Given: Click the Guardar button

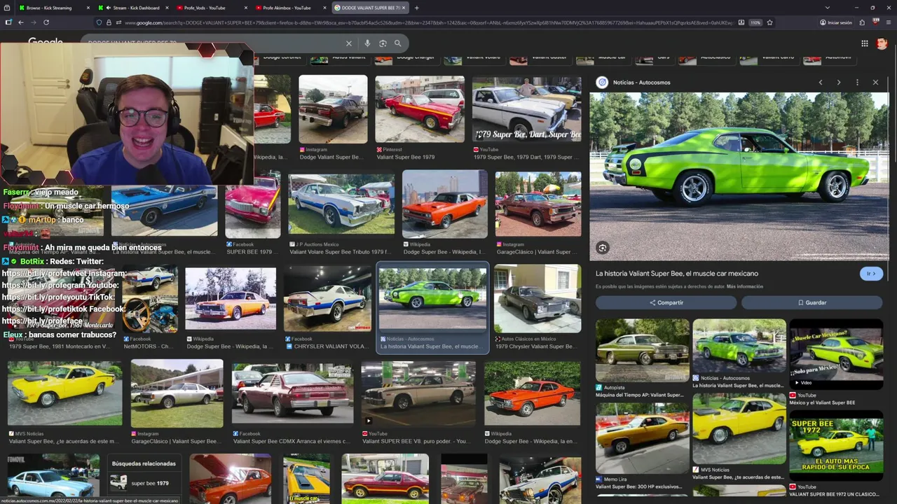Looking at the screenshot, I should tap(812, 302).
